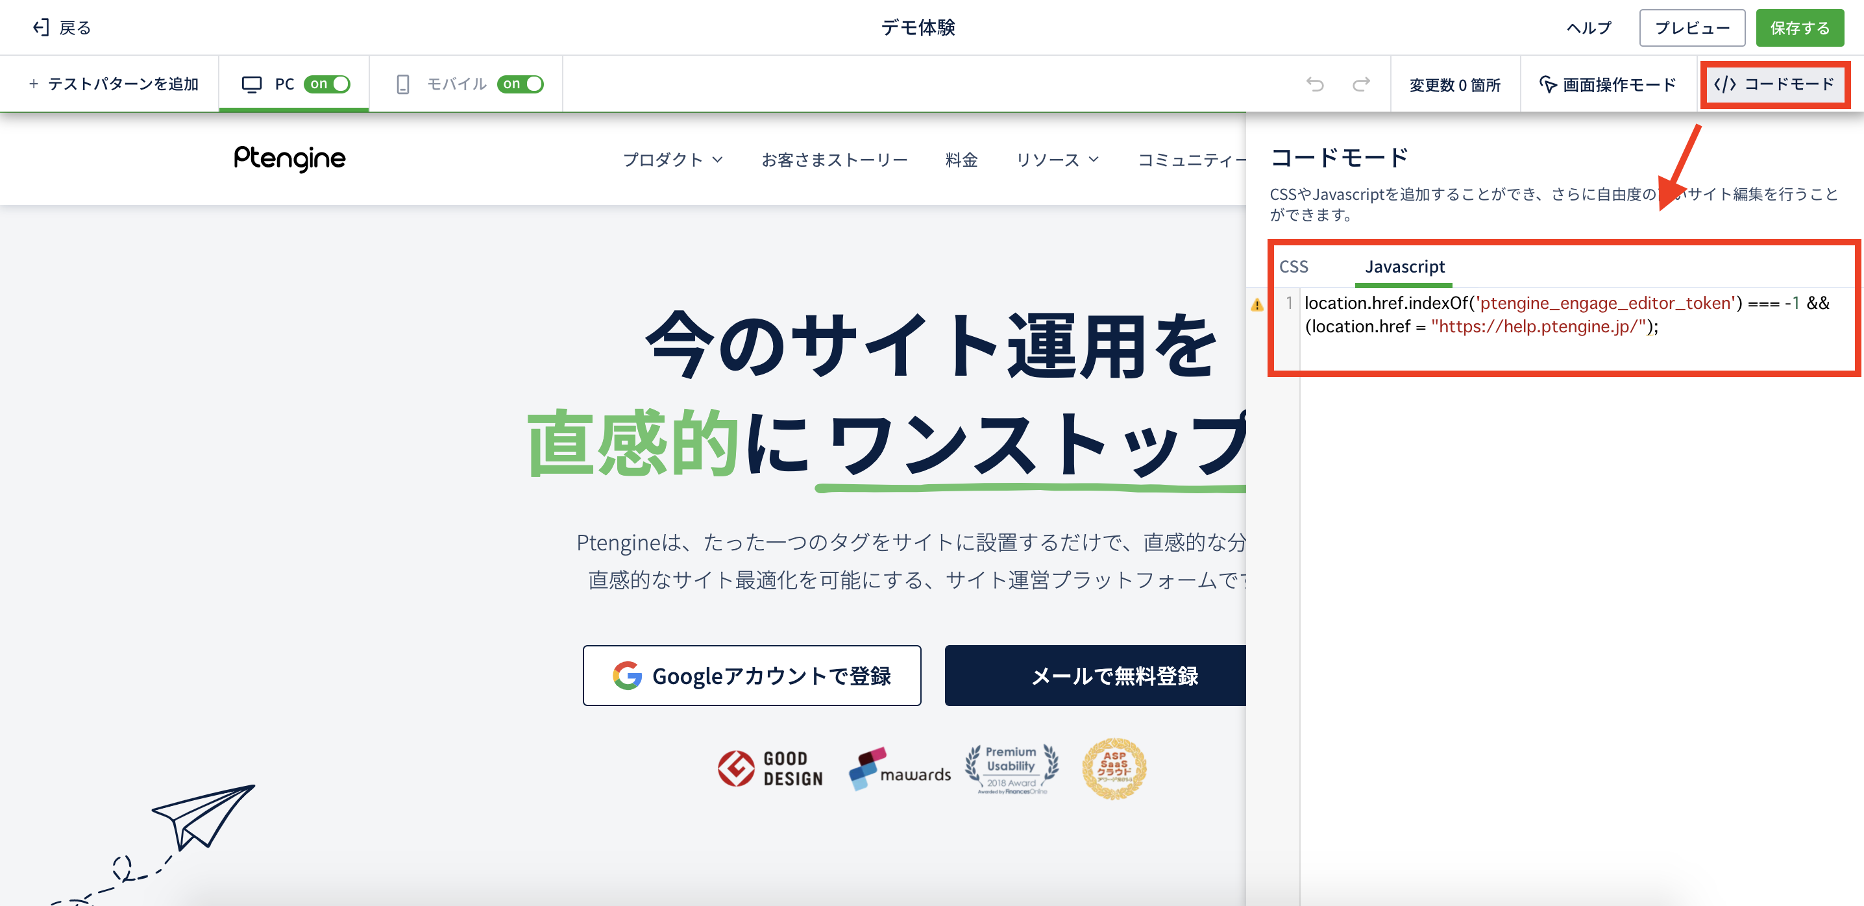Screen dimensions: 1864x906
Task: Expand the プロダクト menu dropdown
Action: [x=673, y=160]
